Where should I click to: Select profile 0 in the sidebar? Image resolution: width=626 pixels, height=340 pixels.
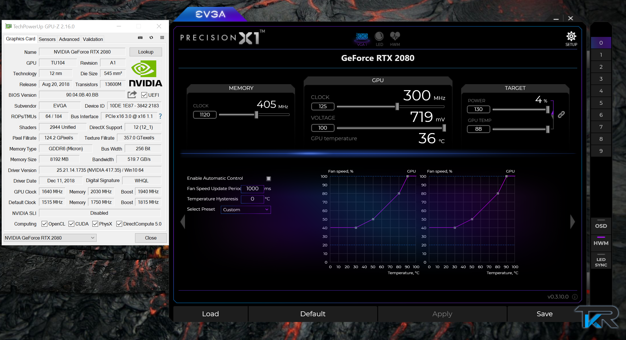601,43
